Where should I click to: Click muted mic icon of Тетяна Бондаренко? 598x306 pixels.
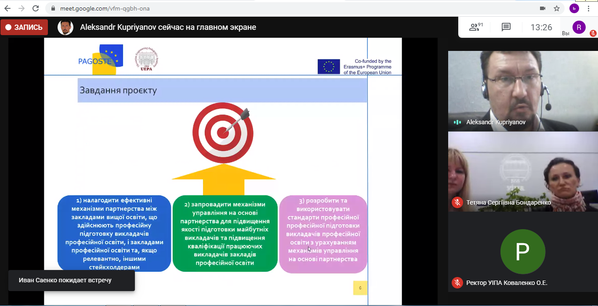(457, 202)
